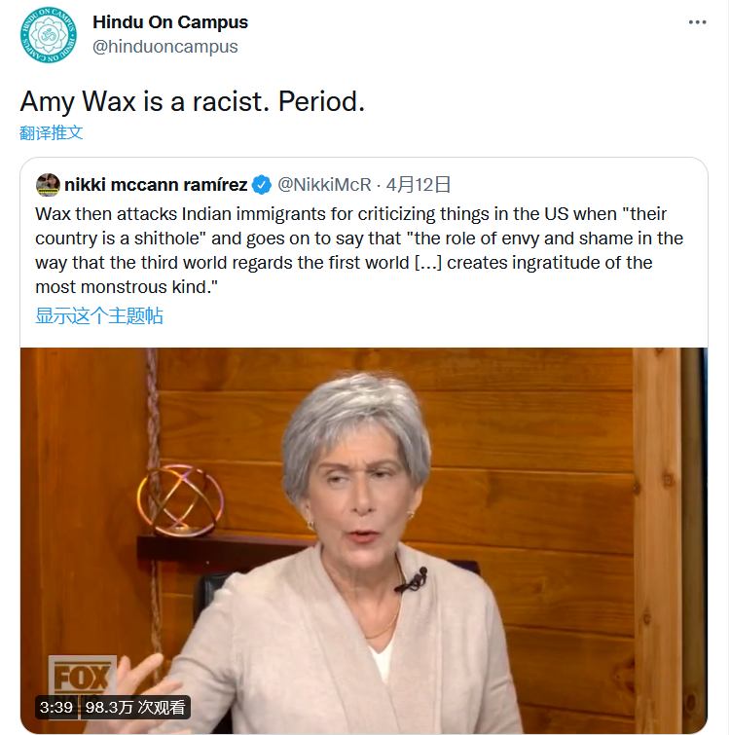Click the 3:39 video duration badge

click(x=56, y=707)
